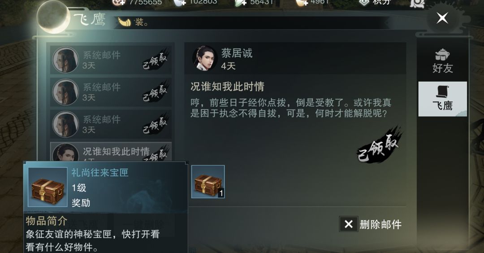Click the 删除邮件 delete mail text
This screenshot has width=484, height=253.
click(x=380, y=224)
